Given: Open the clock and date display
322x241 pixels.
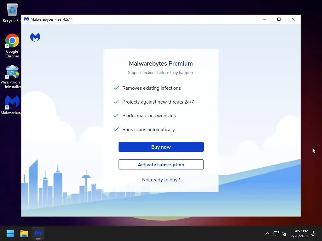Looking at the screenshot, I should tap(300, 233).
